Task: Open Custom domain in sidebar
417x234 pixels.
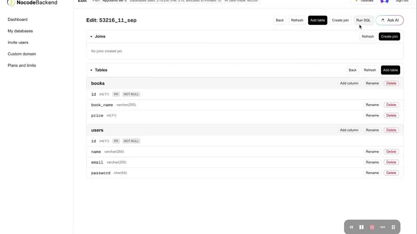Action: [x=22, y=54]
